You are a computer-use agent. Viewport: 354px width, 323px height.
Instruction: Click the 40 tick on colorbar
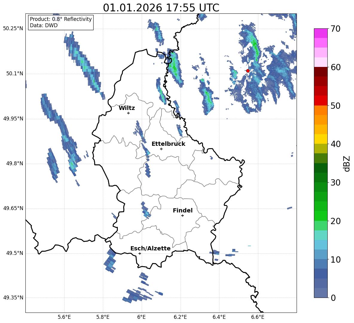[x=335, y=144]
